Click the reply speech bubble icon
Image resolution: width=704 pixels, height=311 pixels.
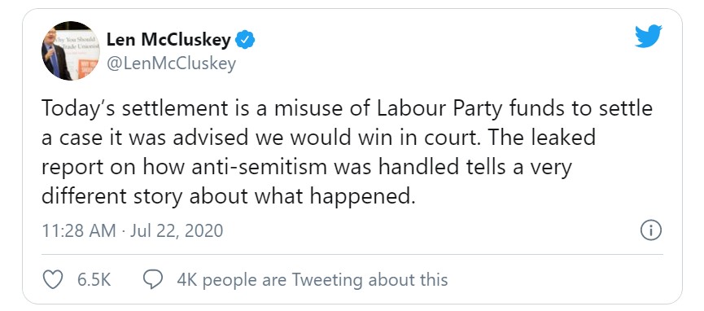pos(153,279)
